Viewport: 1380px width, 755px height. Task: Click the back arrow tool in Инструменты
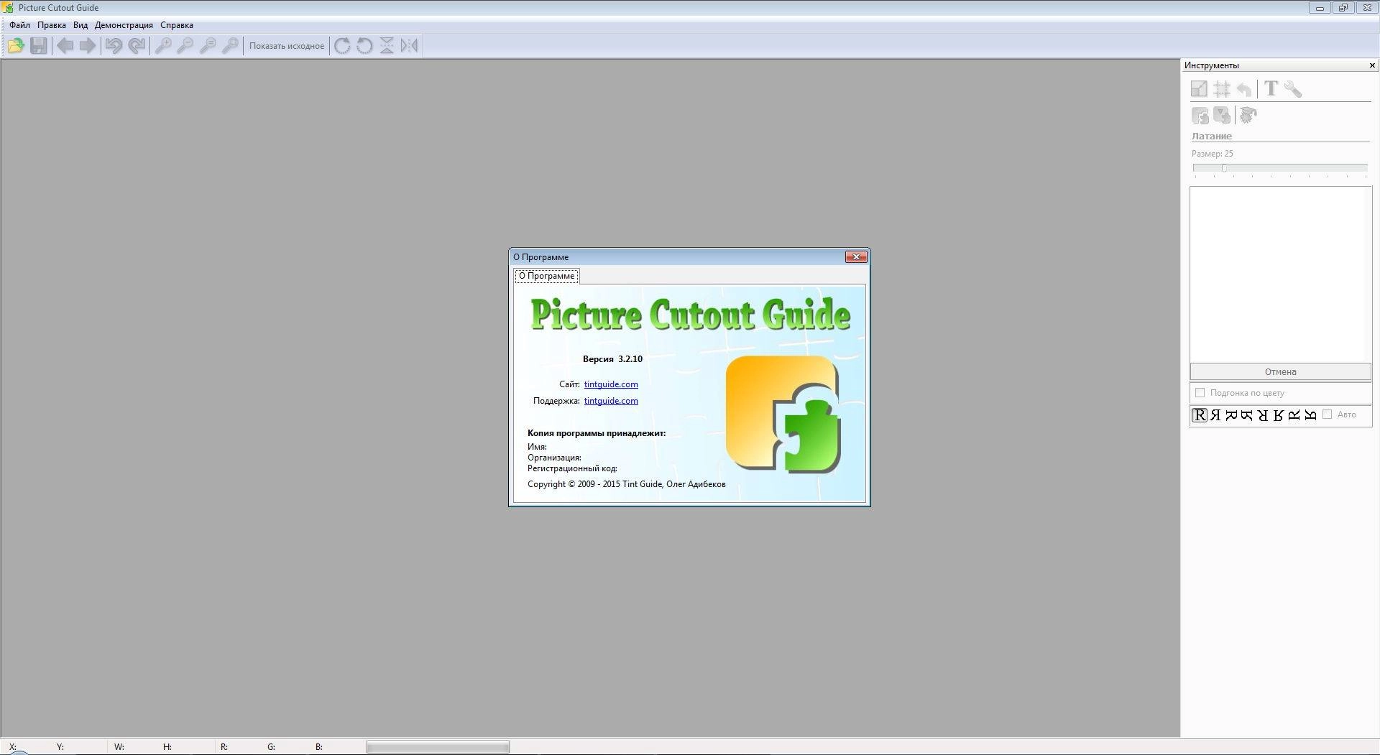(1244, 89)
